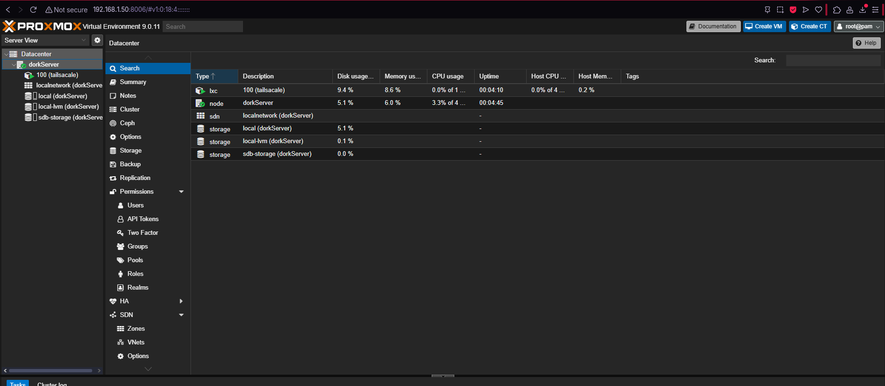The width and height of the screenshot is (885, 386).
Task: Collapse the Permissions submenu arrow
Action: [x=181, y=192]
